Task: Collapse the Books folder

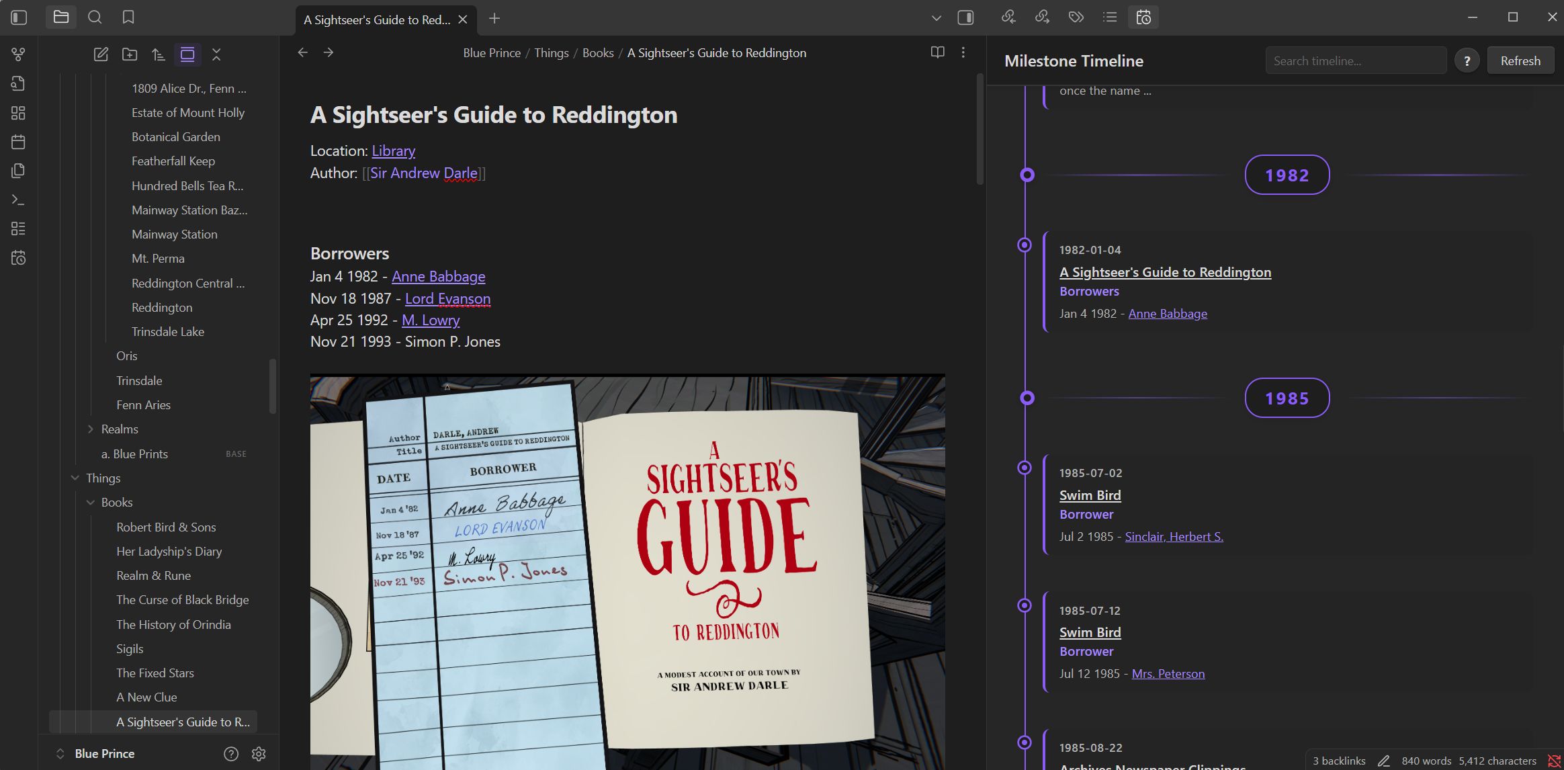Action: point(91,503)
